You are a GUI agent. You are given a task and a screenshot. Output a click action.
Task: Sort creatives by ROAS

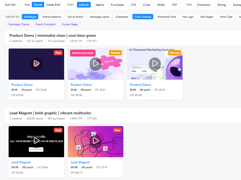[x=161, y=5]
